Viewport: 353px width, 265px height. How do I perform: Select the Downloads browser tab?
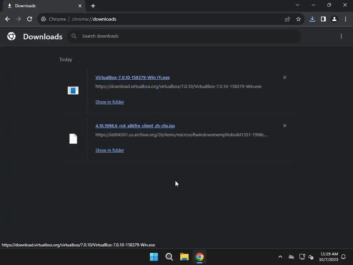[44, 6]
